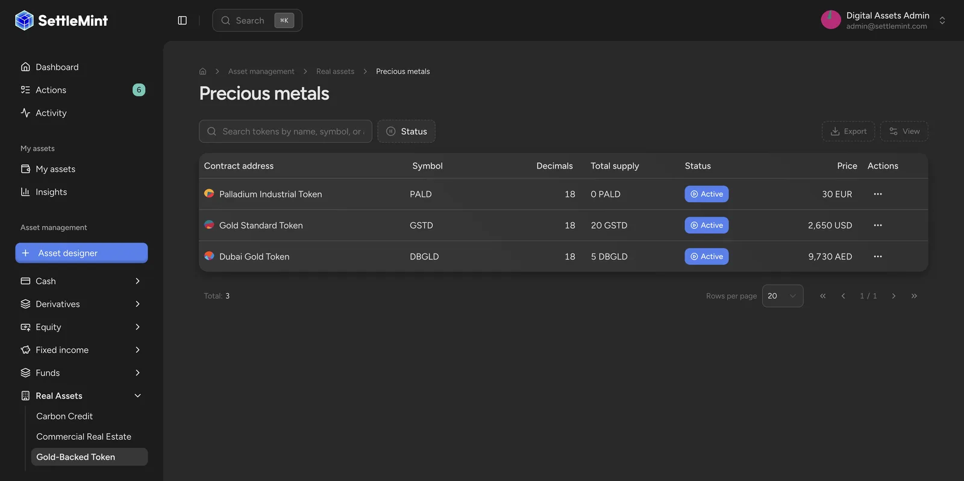This screenshot has height=481, width=964.
Task: Toggle the sidebar panel icon
Action: coord(183,20)
